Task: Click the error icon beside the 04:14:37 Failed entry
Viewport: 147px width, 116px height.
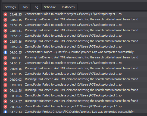Action: coord(5,107)
